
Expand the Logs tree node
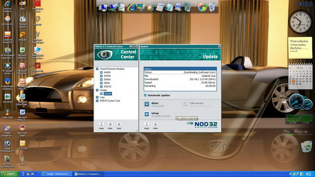coord(97,97)
